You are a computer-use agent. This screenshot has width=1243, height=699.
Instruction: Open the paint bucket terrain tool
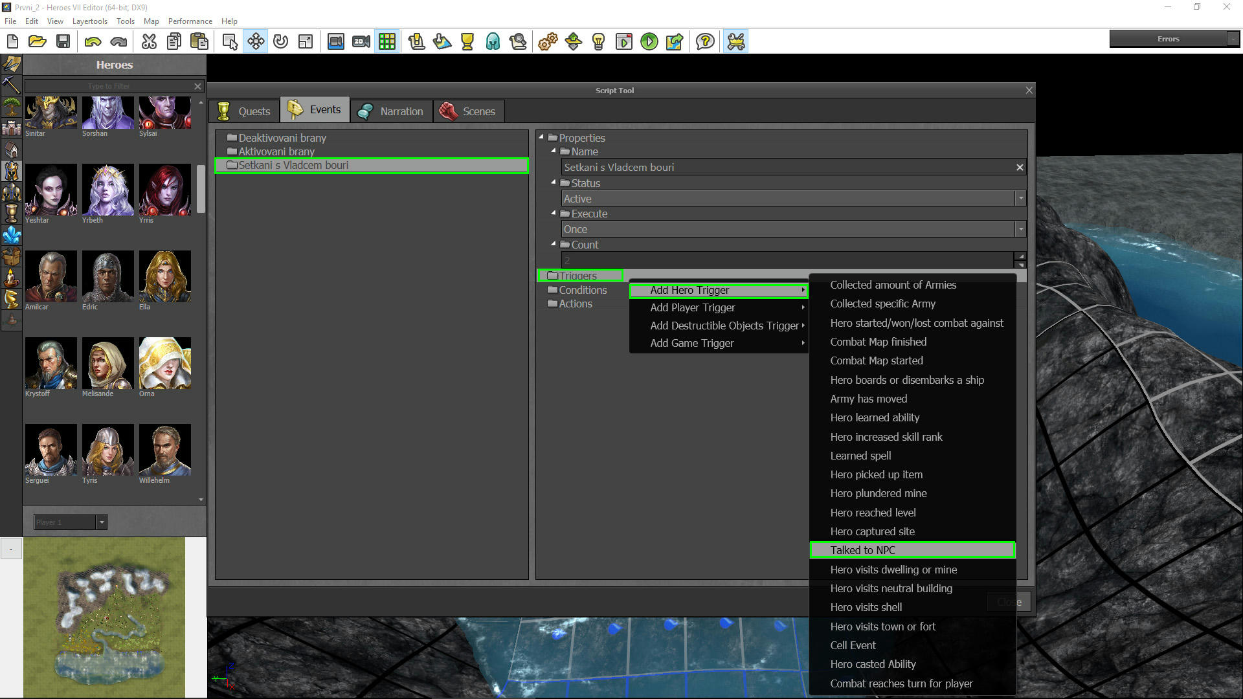[x=442, y=41]
